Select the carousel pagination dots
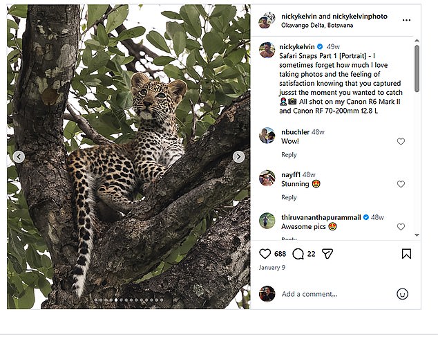Screen dimensions: 438x339 point(128,300)
